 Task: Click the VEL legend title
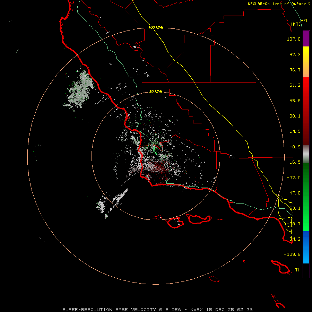coord(304,21)
